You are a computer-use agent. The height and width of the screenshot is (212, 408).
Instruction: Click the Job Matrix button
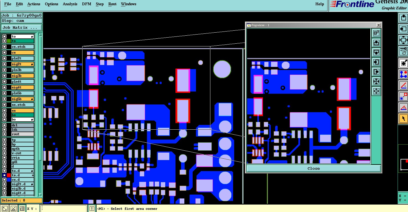[x=22, y=28]
